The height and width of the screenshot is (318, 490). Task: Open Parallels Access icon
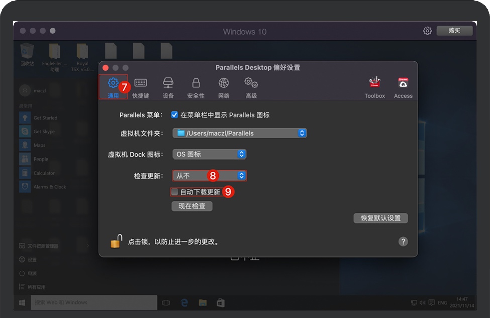403,88
